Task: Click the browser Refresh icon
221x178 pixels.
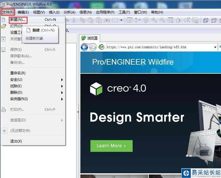Action: pos(101,47)
